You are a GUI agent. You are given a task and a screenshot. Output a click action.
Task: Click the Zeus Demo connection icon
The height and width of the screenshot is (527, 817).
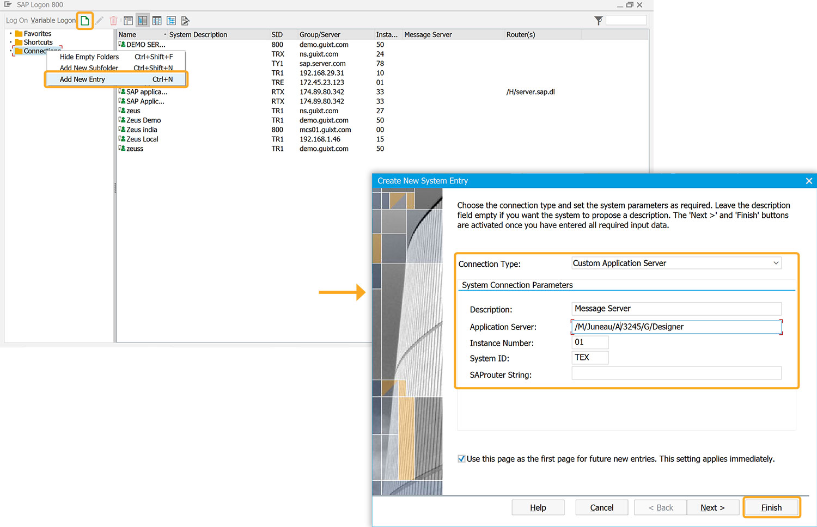pos(122,120)
